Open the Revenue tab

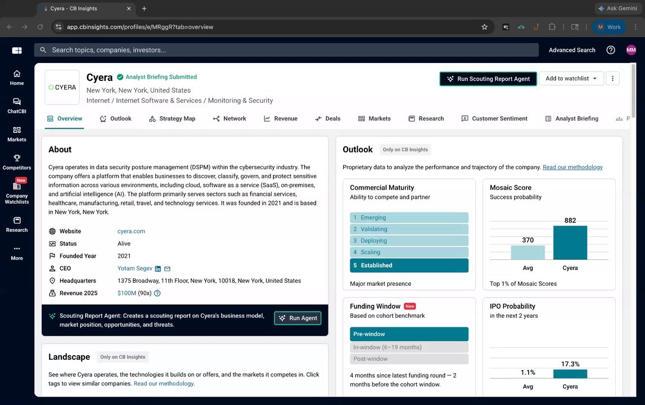(281, 119)
